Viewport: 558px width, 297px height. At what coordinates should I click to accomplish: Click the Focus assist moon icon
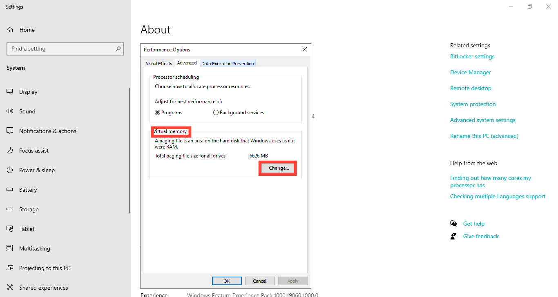coord(9,150)
